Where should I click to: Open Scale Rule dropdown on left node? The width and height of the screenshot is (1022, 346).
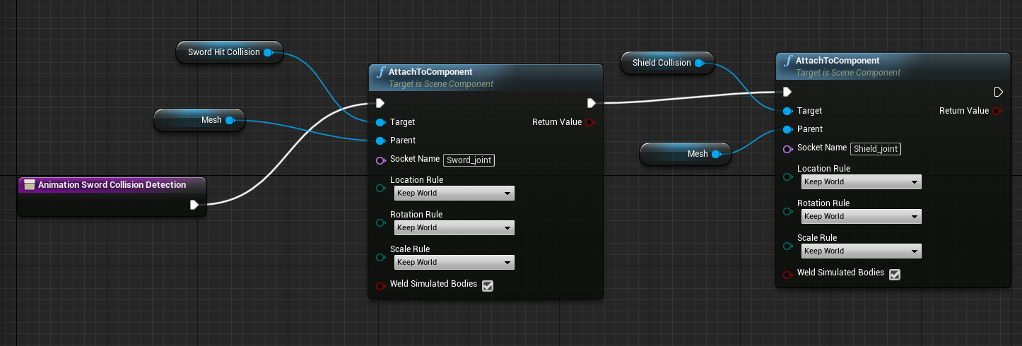(454, 263)
